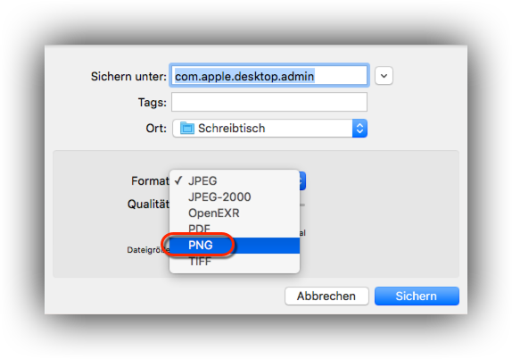Click the Abbrechen button
The height and width of the screenshot is (359, 512).
coord(326,296)
